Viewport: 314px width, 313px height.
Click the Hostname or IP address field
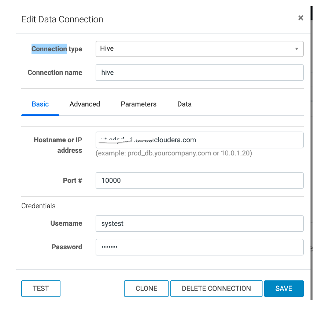199,140
